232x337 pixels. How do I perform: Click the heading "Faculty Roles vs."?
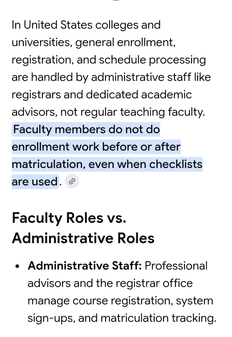(x=69, y=218)
